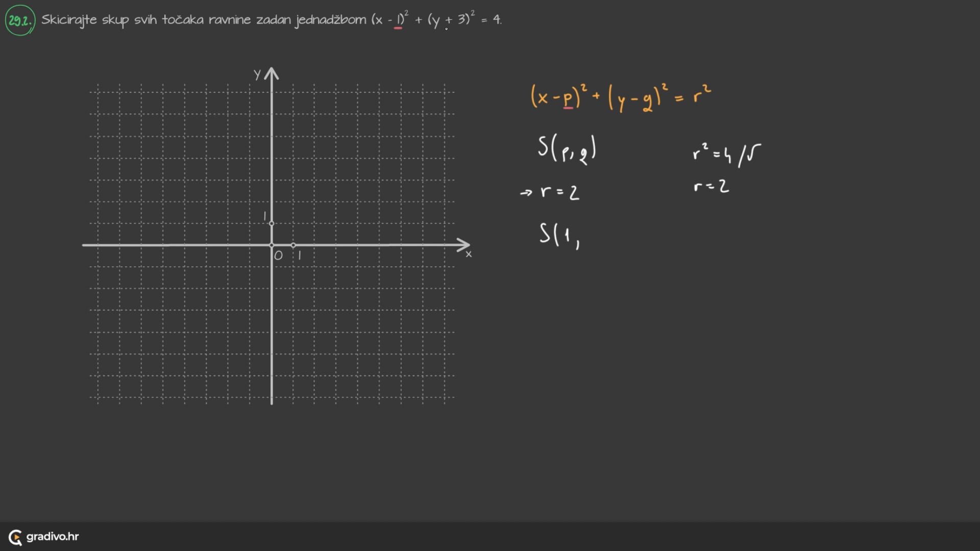Click the origin point marked O
This screenshot has width=980, height=551.
[272, 245]
